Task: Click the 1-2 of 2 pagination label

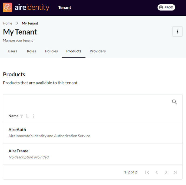Action: (131, 172)
